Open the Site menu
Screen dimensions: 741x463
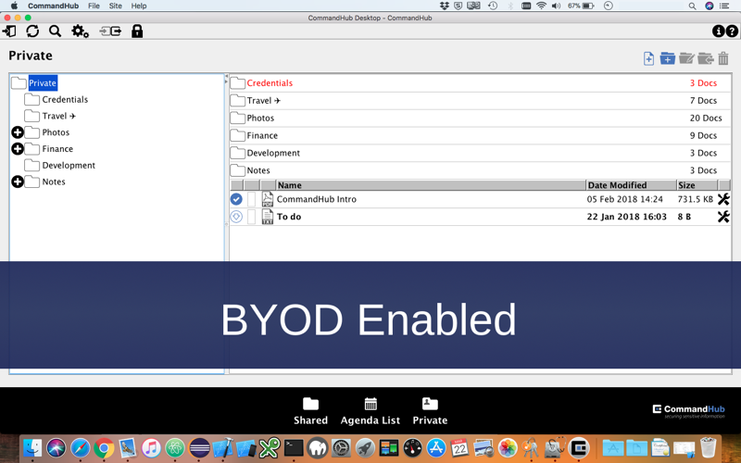115,6
